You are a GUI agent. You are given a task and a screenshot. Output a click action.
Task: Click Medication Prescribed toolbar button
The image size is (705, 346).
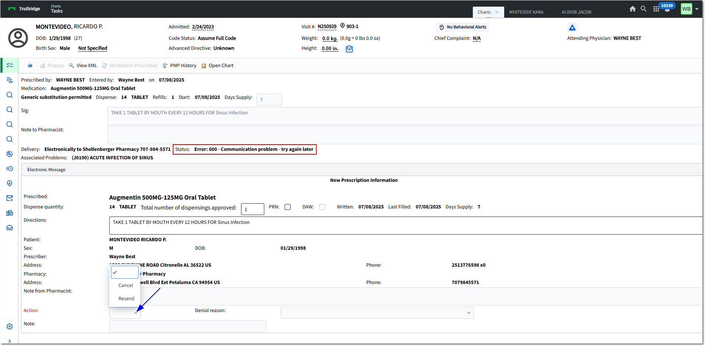click(x=130, y=66)
